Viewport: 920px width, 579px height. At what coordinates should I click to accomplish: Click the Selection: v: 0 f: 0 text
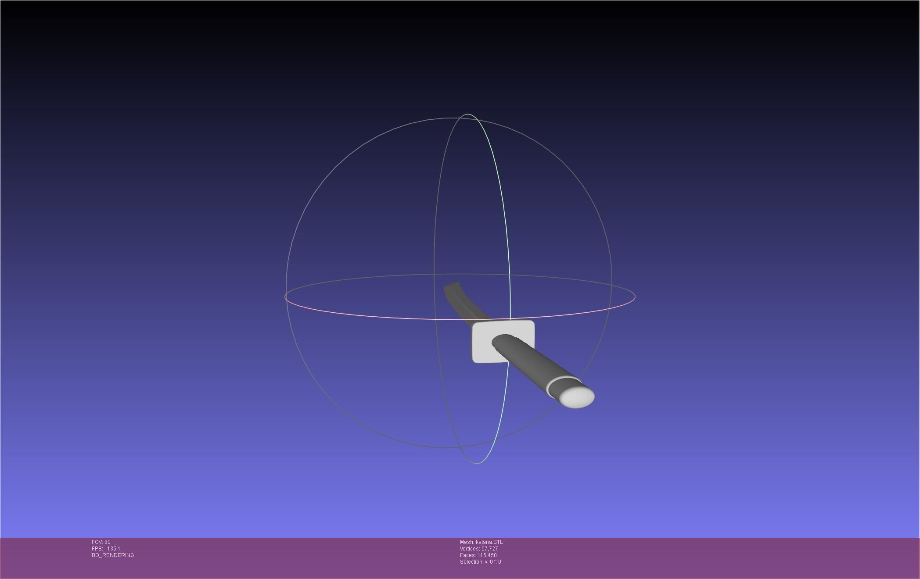pos(480,562)
